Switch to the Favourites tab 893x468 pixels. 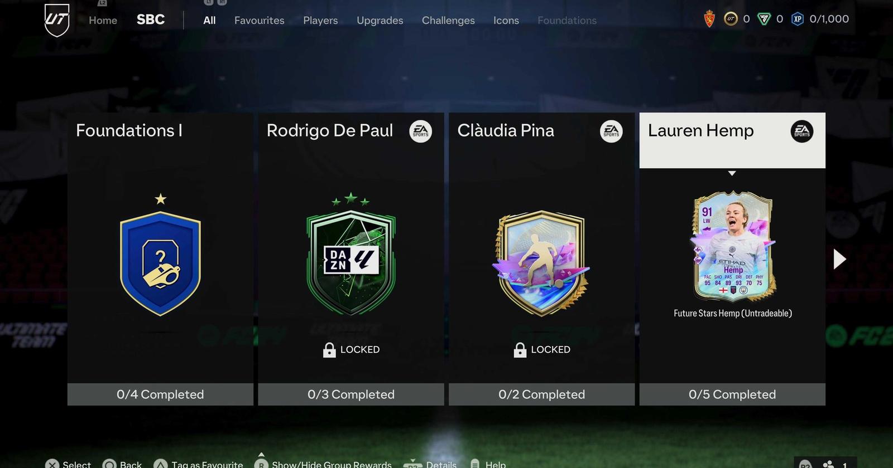pyautogui.click(x=259, y=20)
